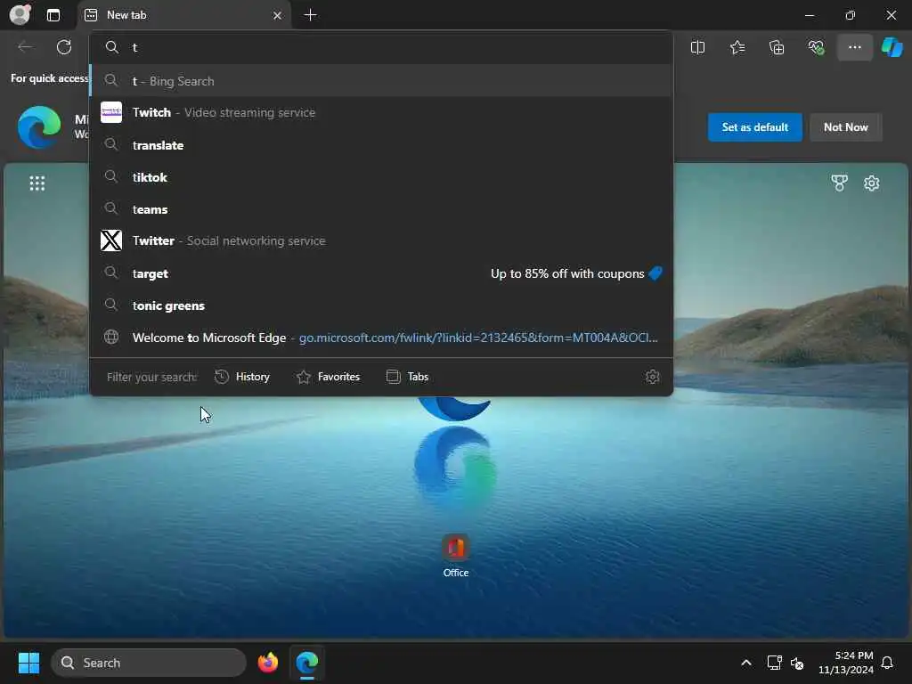This screenshot has width=912, height=684.
Task: Open the Office quick link tile
Action: pyautogui.click(x=455, y=556)
